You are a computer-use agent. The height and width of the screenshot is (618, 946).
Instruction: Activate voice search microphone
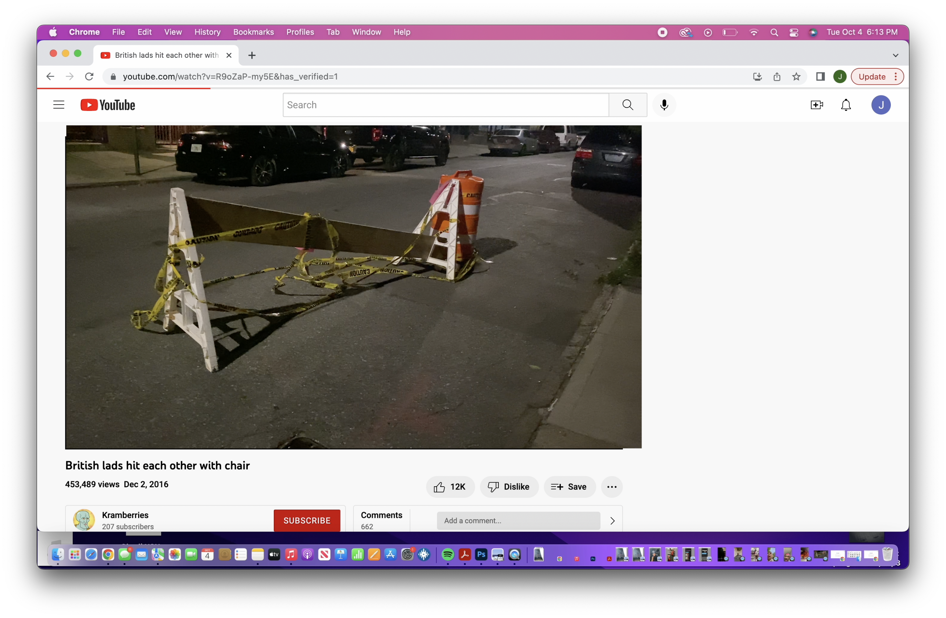(664, 105)
